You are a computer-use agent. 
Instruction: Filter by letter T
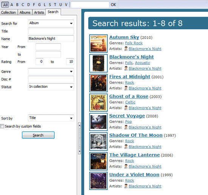click(55, 5)
